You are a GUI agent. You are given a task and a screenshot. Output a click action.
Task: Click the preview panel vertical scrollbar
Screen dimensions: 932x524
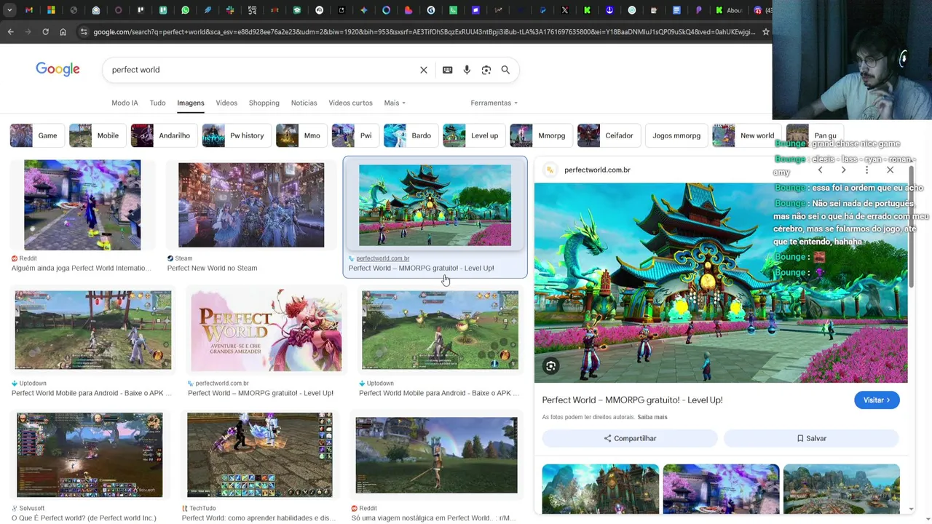point(911,226)
